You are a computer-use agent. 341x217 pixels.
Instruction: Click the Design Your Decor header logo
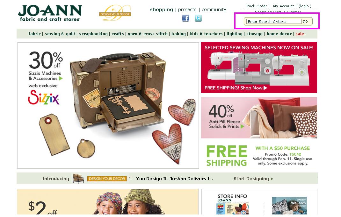pos(115,13)
